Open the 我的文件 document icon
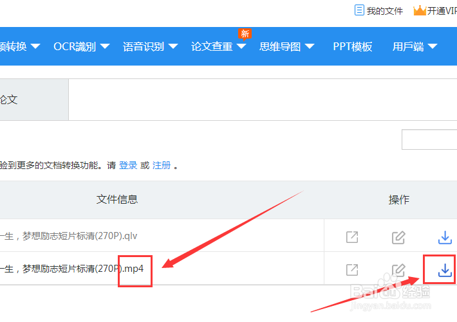Viewport: 457px width, 322px height. (x=359, y=10)
